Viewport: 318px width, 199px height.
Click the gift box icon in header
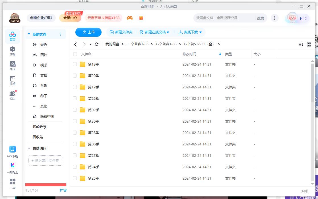141,18
